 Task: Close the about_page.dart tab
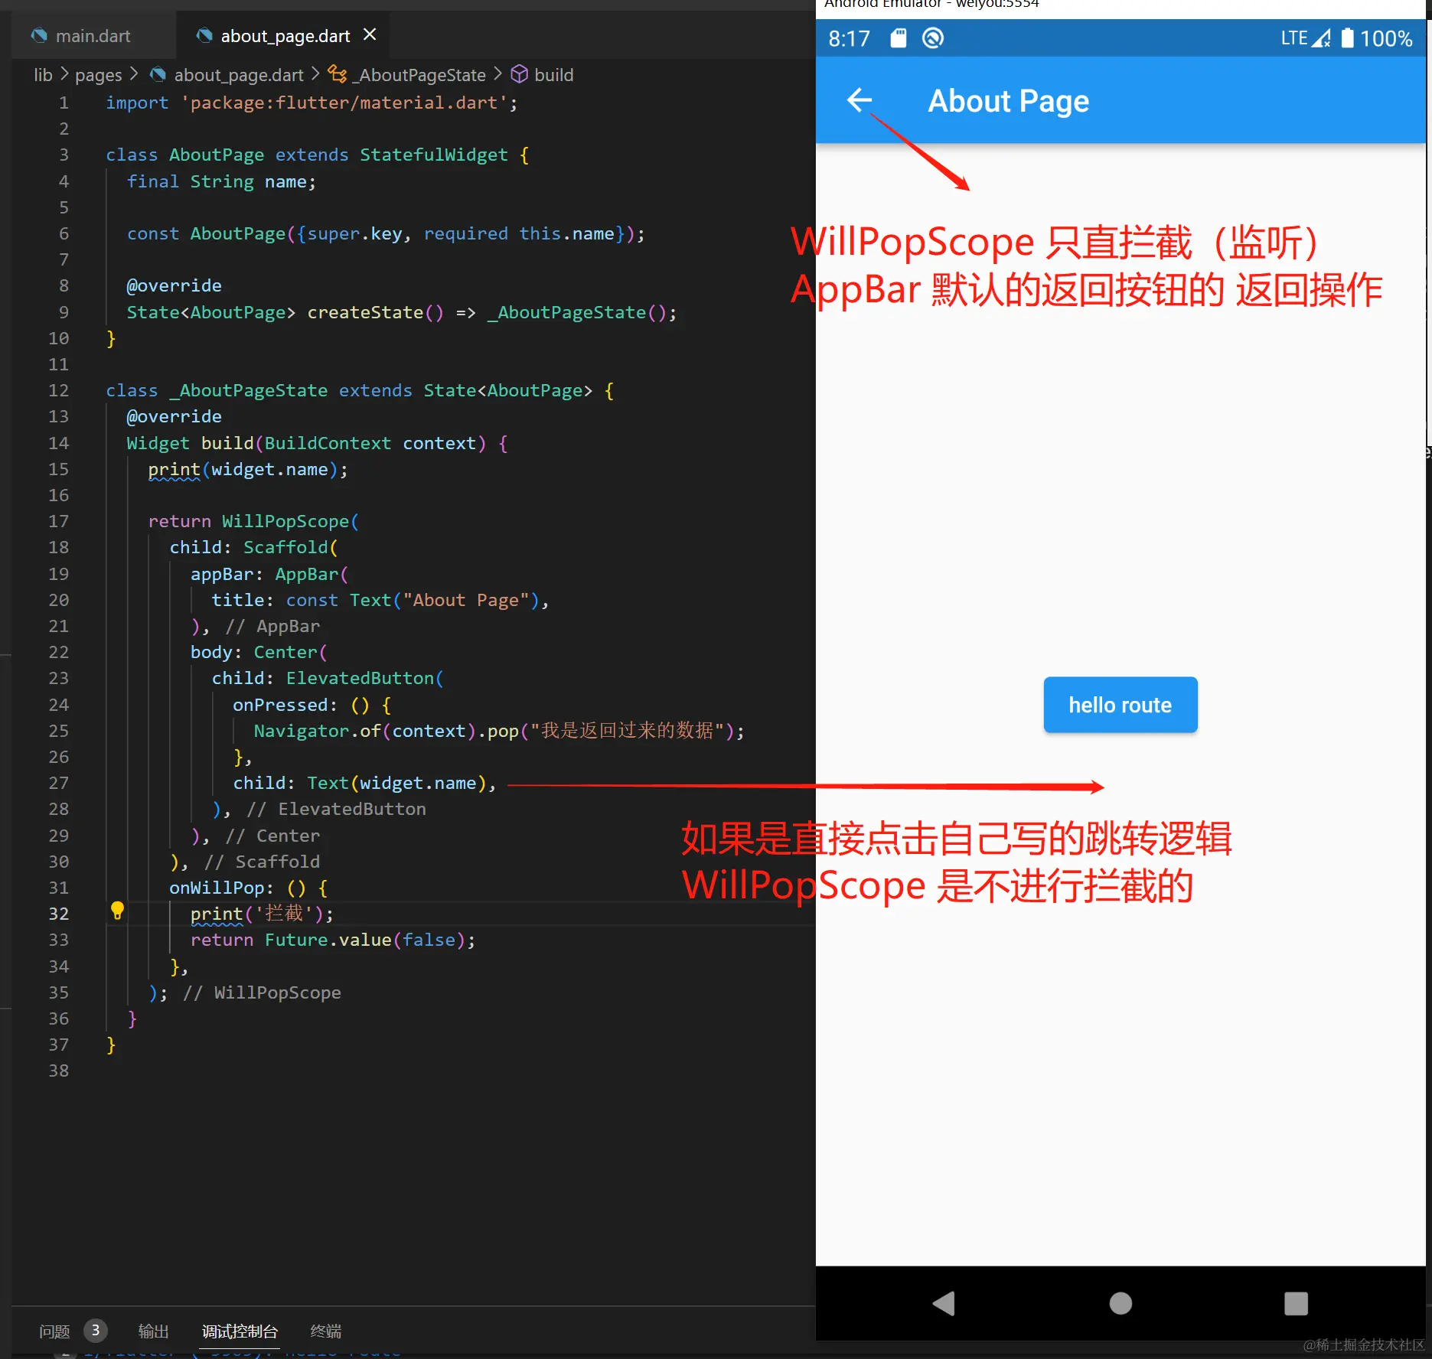pyautogui.click(x=370, y=34)
